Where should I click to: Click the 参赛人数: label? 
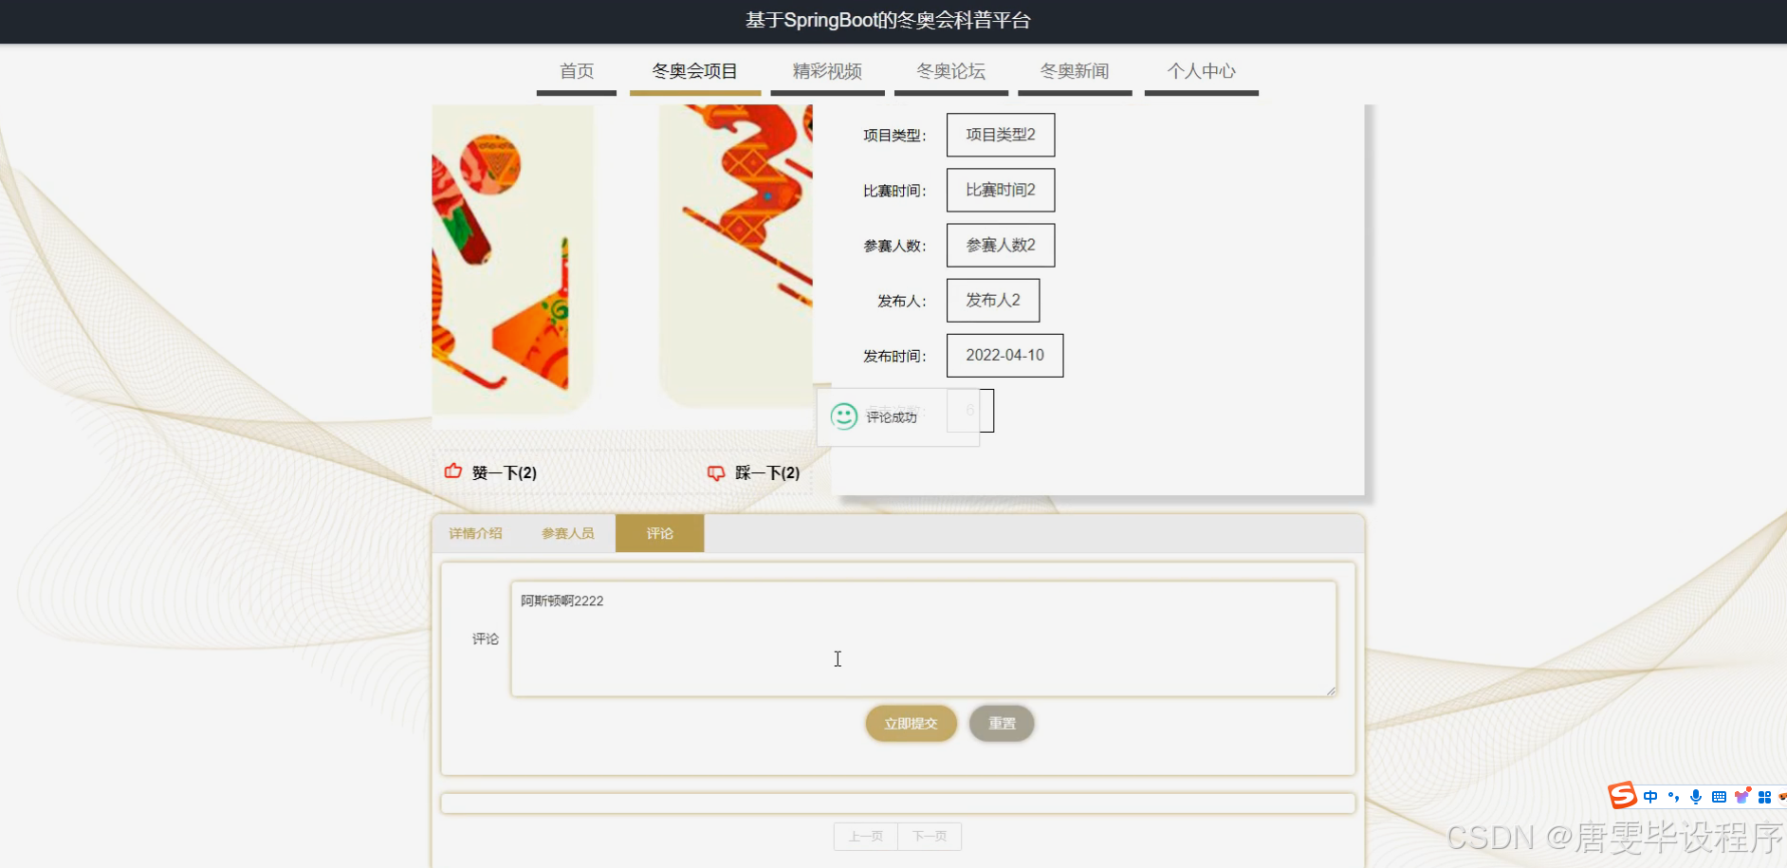(894, 246)
